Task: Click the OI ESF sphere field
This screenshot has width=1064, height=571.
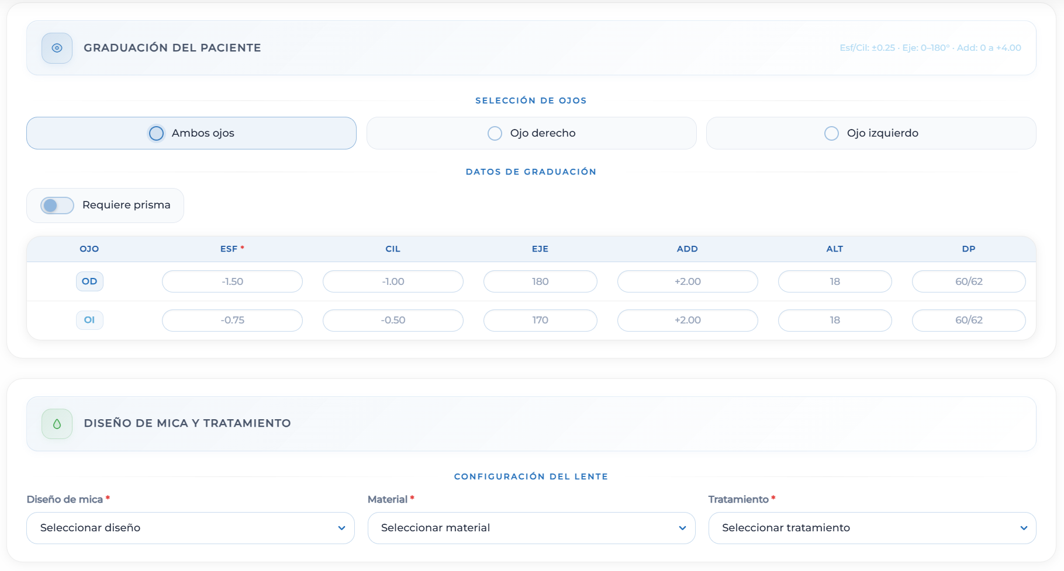Action: click(232, 320)
